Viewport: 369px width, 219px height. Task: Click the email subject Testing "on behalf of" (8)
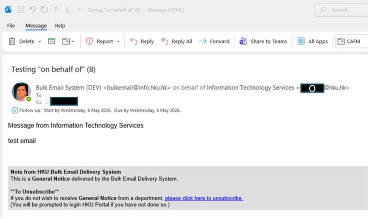point(54,70)
